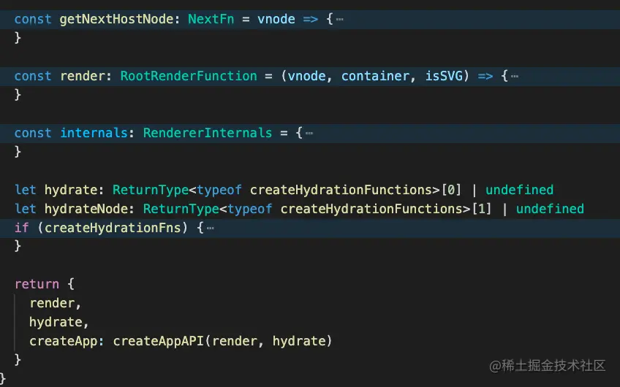The height and width of the screenshot is (387, 620).
Task: Click the const keyword before render
Action: click(x=33, y=76)
